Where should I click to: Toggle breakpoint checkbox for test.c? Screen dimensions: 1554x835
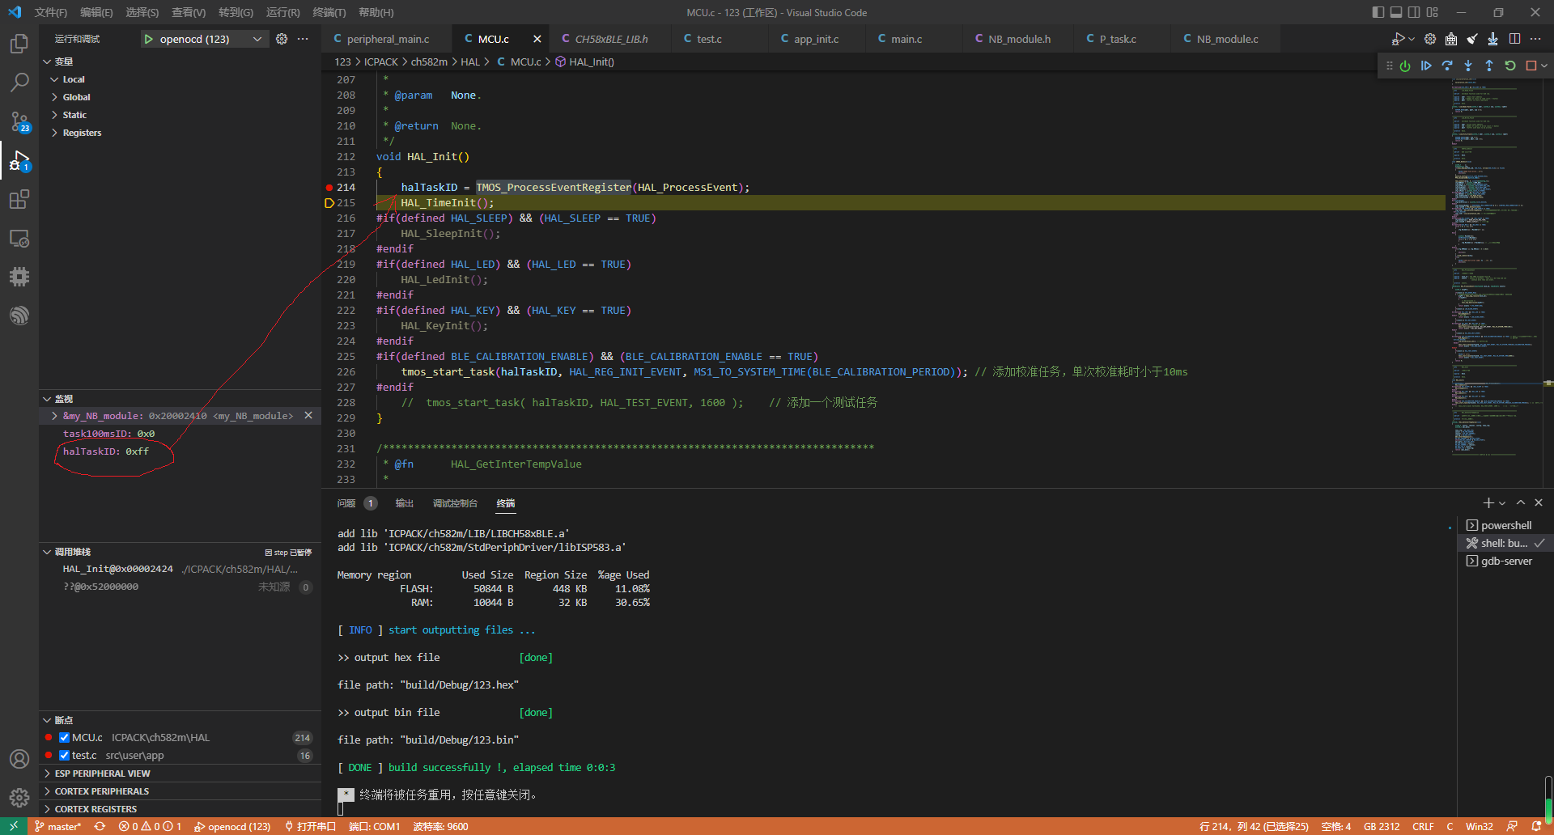pyautogui.click(x=64, y=755)
